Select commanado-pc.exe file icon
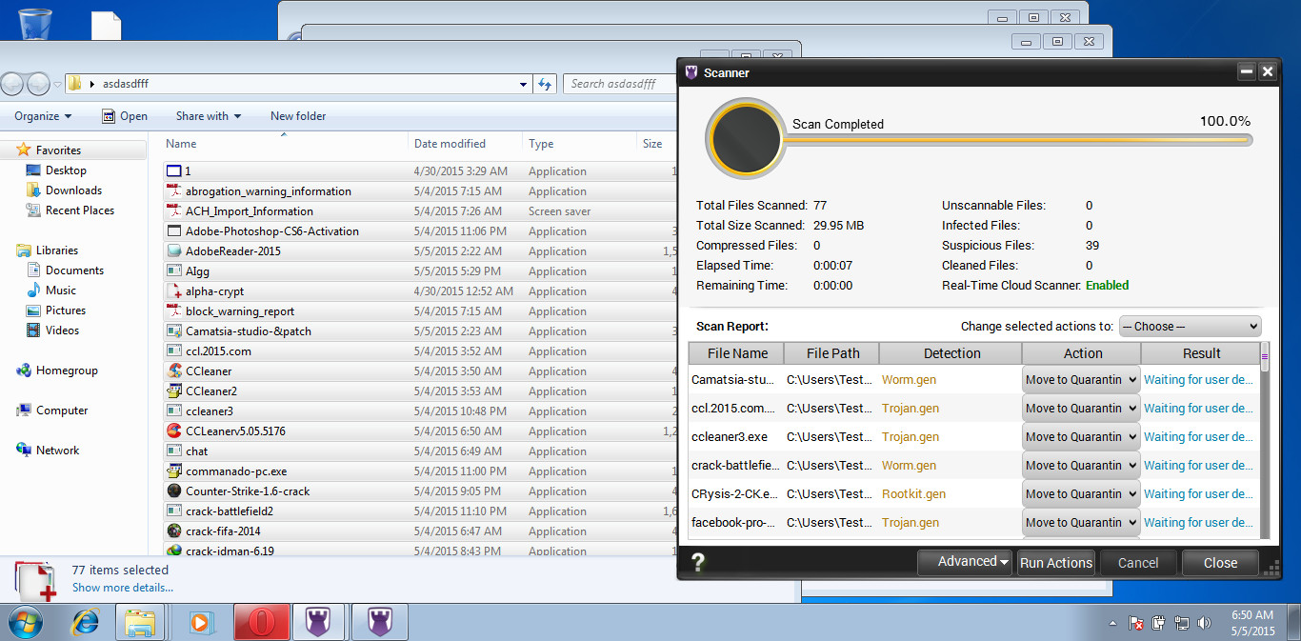The height and width of the screenshot is (641, 1301). point(174,471)
